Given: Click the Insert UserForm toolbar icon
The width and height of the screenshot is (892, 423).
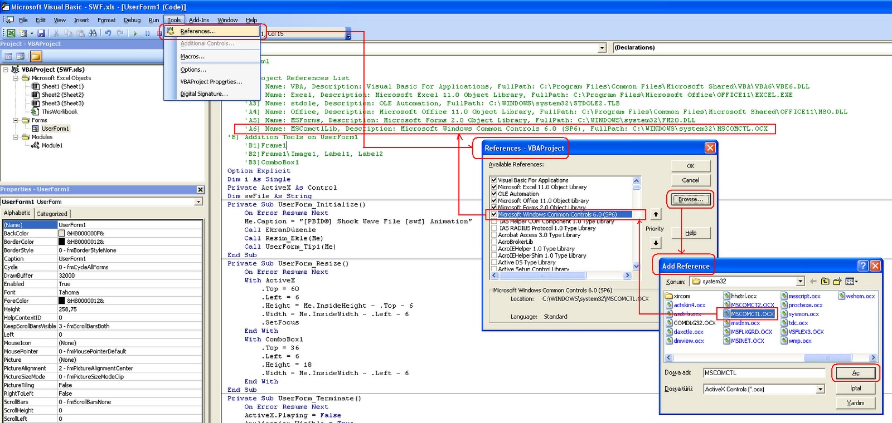Looking at the screenshot, I should pos(23,33).
